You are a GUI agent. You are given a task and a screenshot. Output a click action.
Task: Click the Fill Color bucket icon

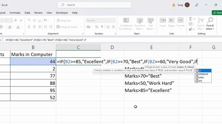pos(10,27)
